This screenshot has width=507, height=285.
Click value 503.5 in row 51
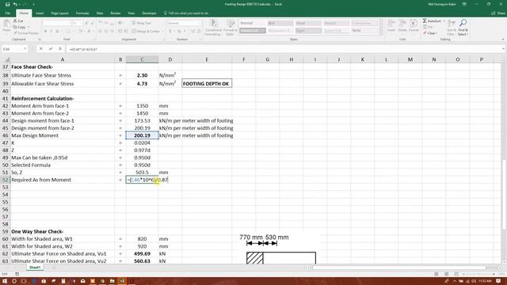pyautogui.click(x=142, y=173)
